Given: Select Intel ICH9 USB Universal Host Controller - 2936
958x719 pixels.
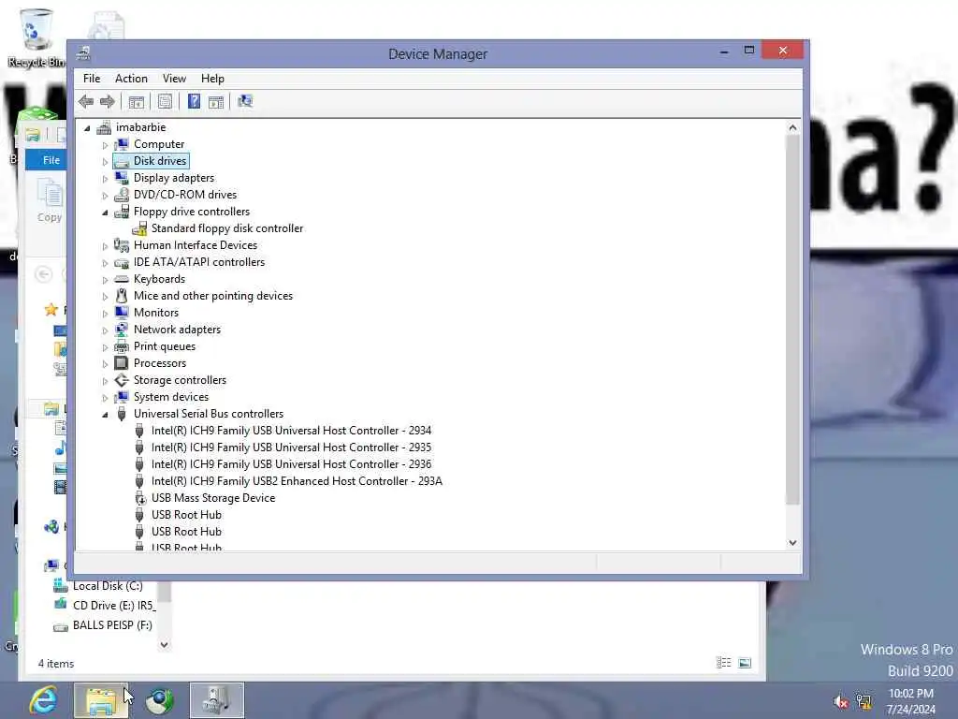Looking at the screenshot, I should pos(292,464).
